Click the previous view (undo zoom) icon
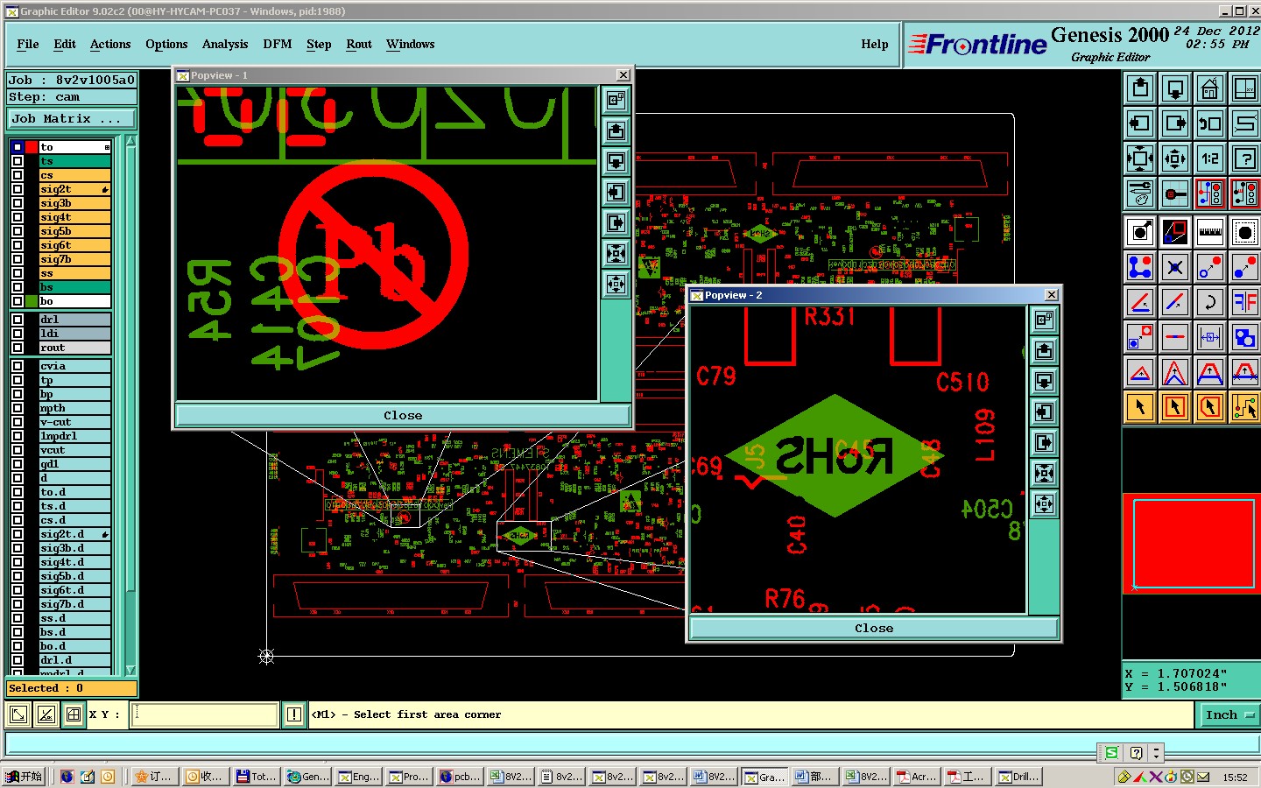 (x=1210, y=123)
